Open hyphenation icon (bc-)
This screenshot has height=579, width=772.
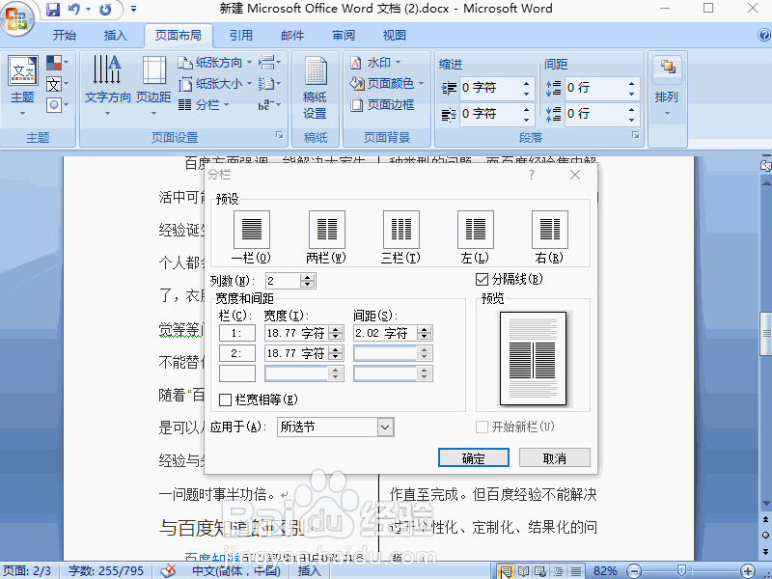[x=269, y=104]
